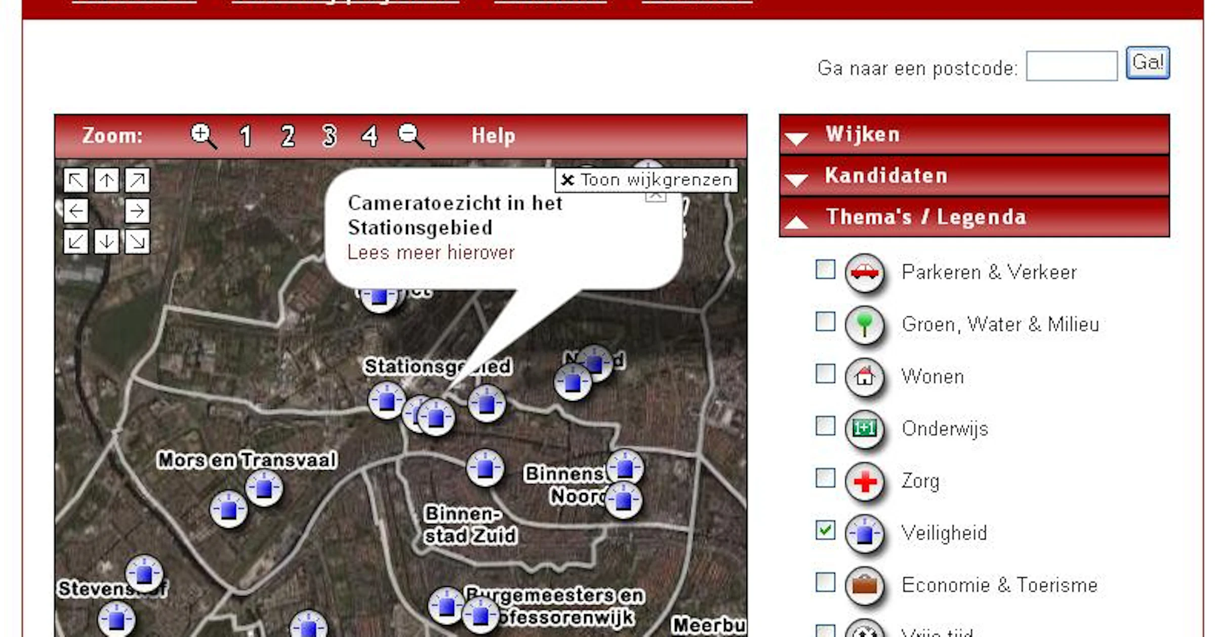This screenshot has width=1215, height=637.
Task: Click the Groen, Water & Milieu tree icon
Action: tap(865, 325)
